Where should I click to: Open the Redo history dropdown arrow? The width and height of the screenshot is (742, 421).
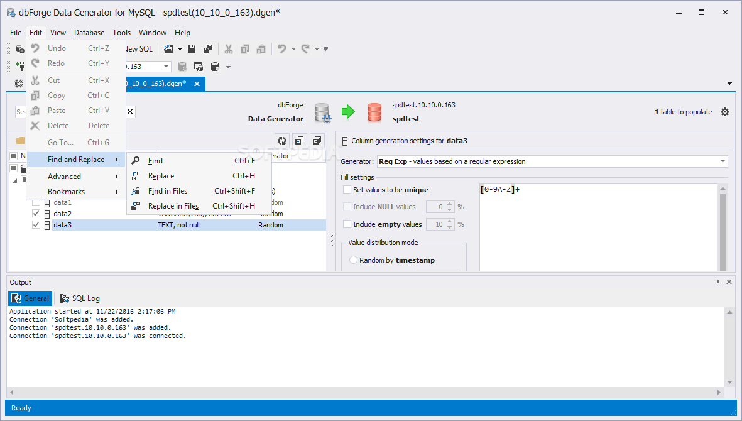point(317,49)
